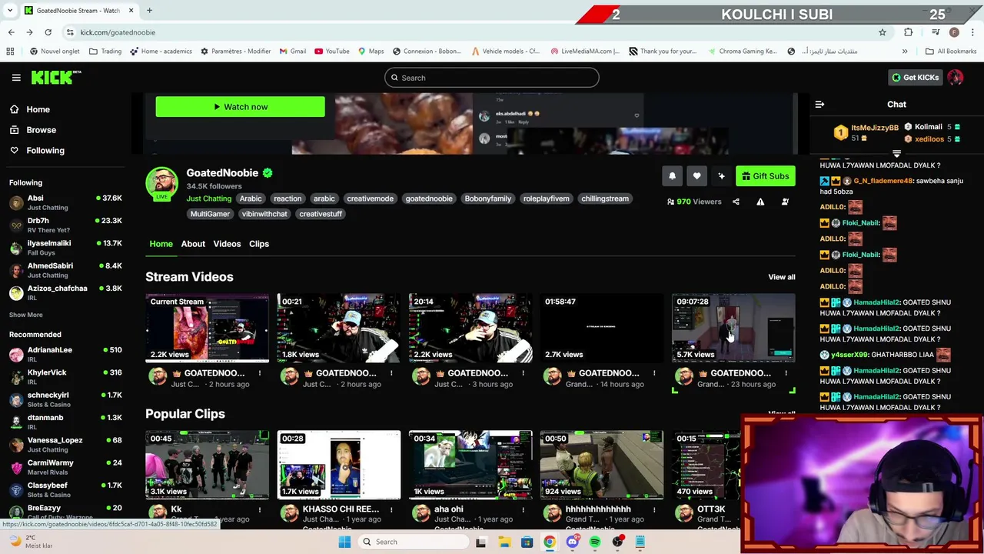Open Spotify from taskbar
Viewport: 984px width, 554px height.
click(595, 542)
